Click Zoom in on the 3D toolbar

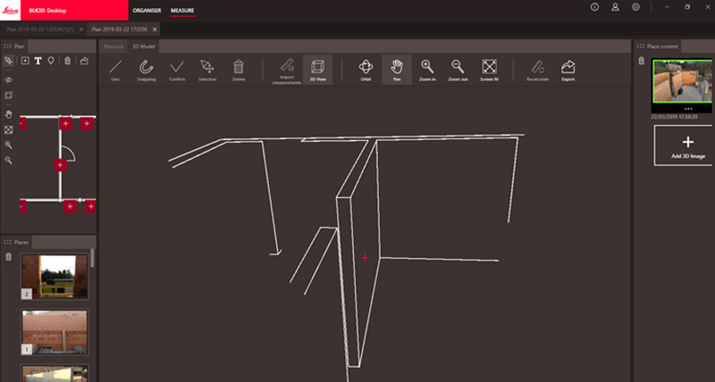point(428,70)
